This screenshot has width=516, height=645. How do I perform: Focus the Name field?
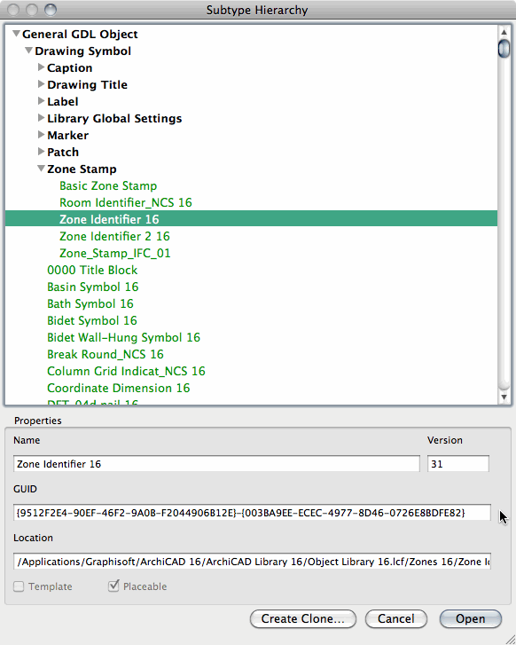point(216,464)
